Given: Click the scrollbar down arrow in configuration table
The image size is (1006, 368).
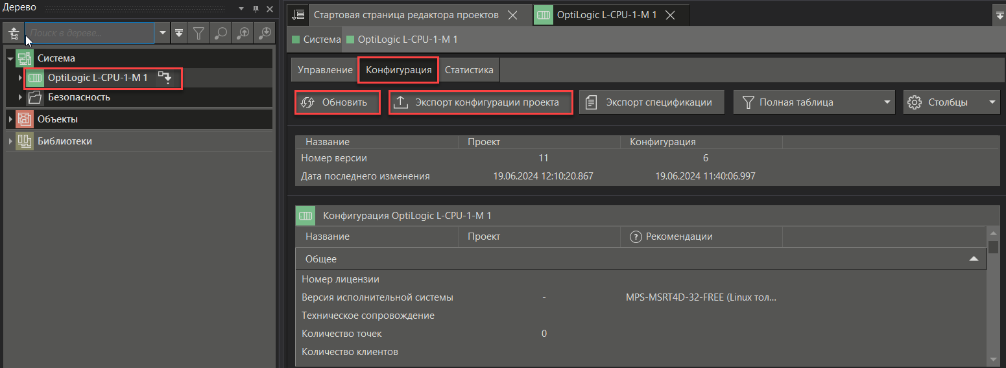Looking at the screenshot, I should pyautogui.click(x=993, y=358).
